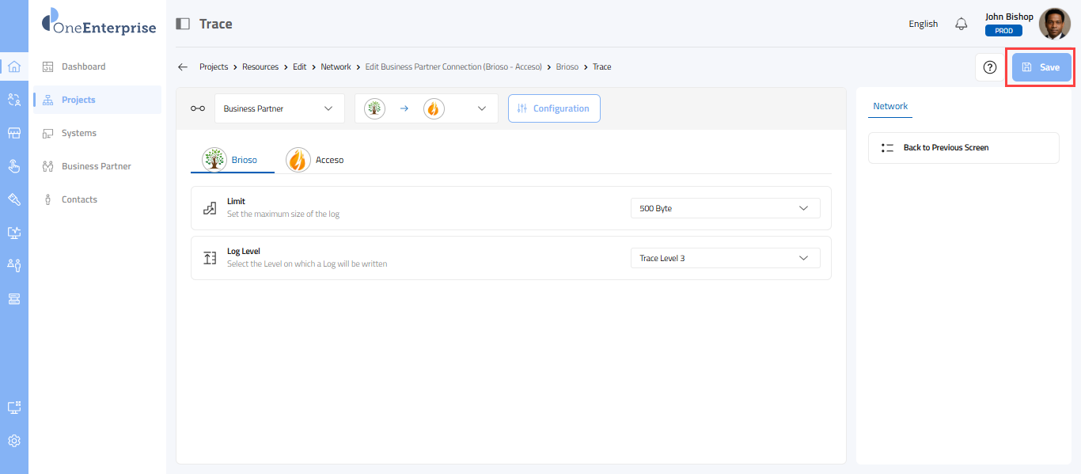Select the Brioso tab
The width and height of the screenshot is (1081, 474).
tap(232, 160)
